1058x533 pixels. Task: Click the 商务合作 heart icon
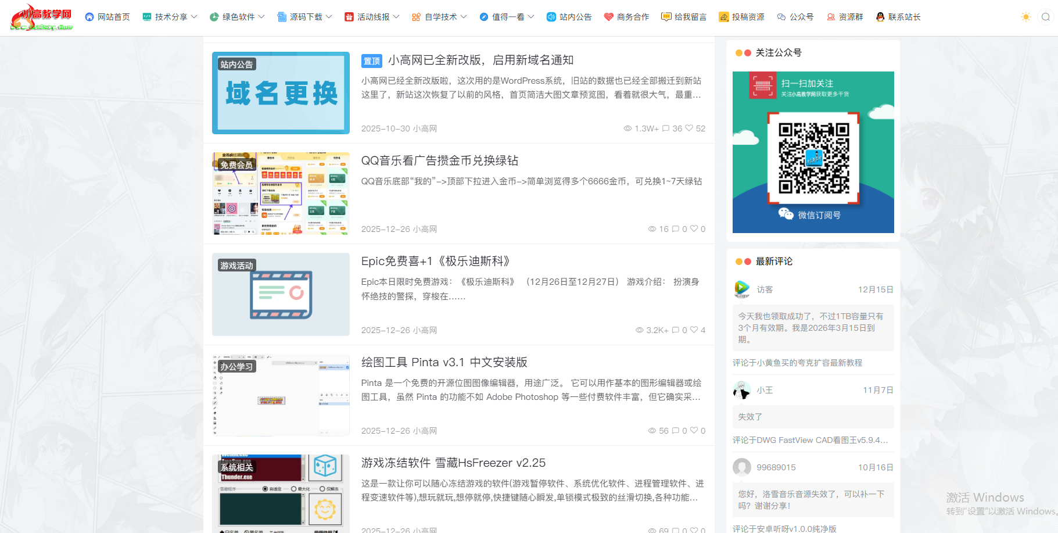click(608, 16)
